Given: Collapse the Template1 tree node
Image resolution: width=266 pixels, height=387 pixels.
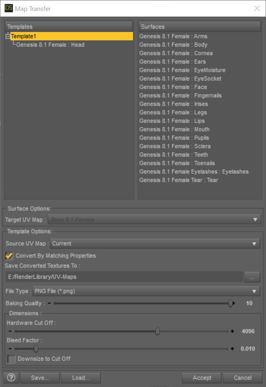Looking at the screenshot, I should tap(8, 36).
